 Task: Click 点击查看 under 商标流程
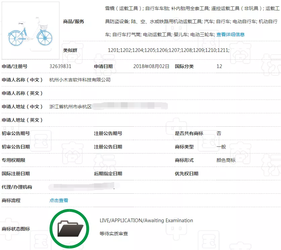pyautogui.click(x=57, y=200)
